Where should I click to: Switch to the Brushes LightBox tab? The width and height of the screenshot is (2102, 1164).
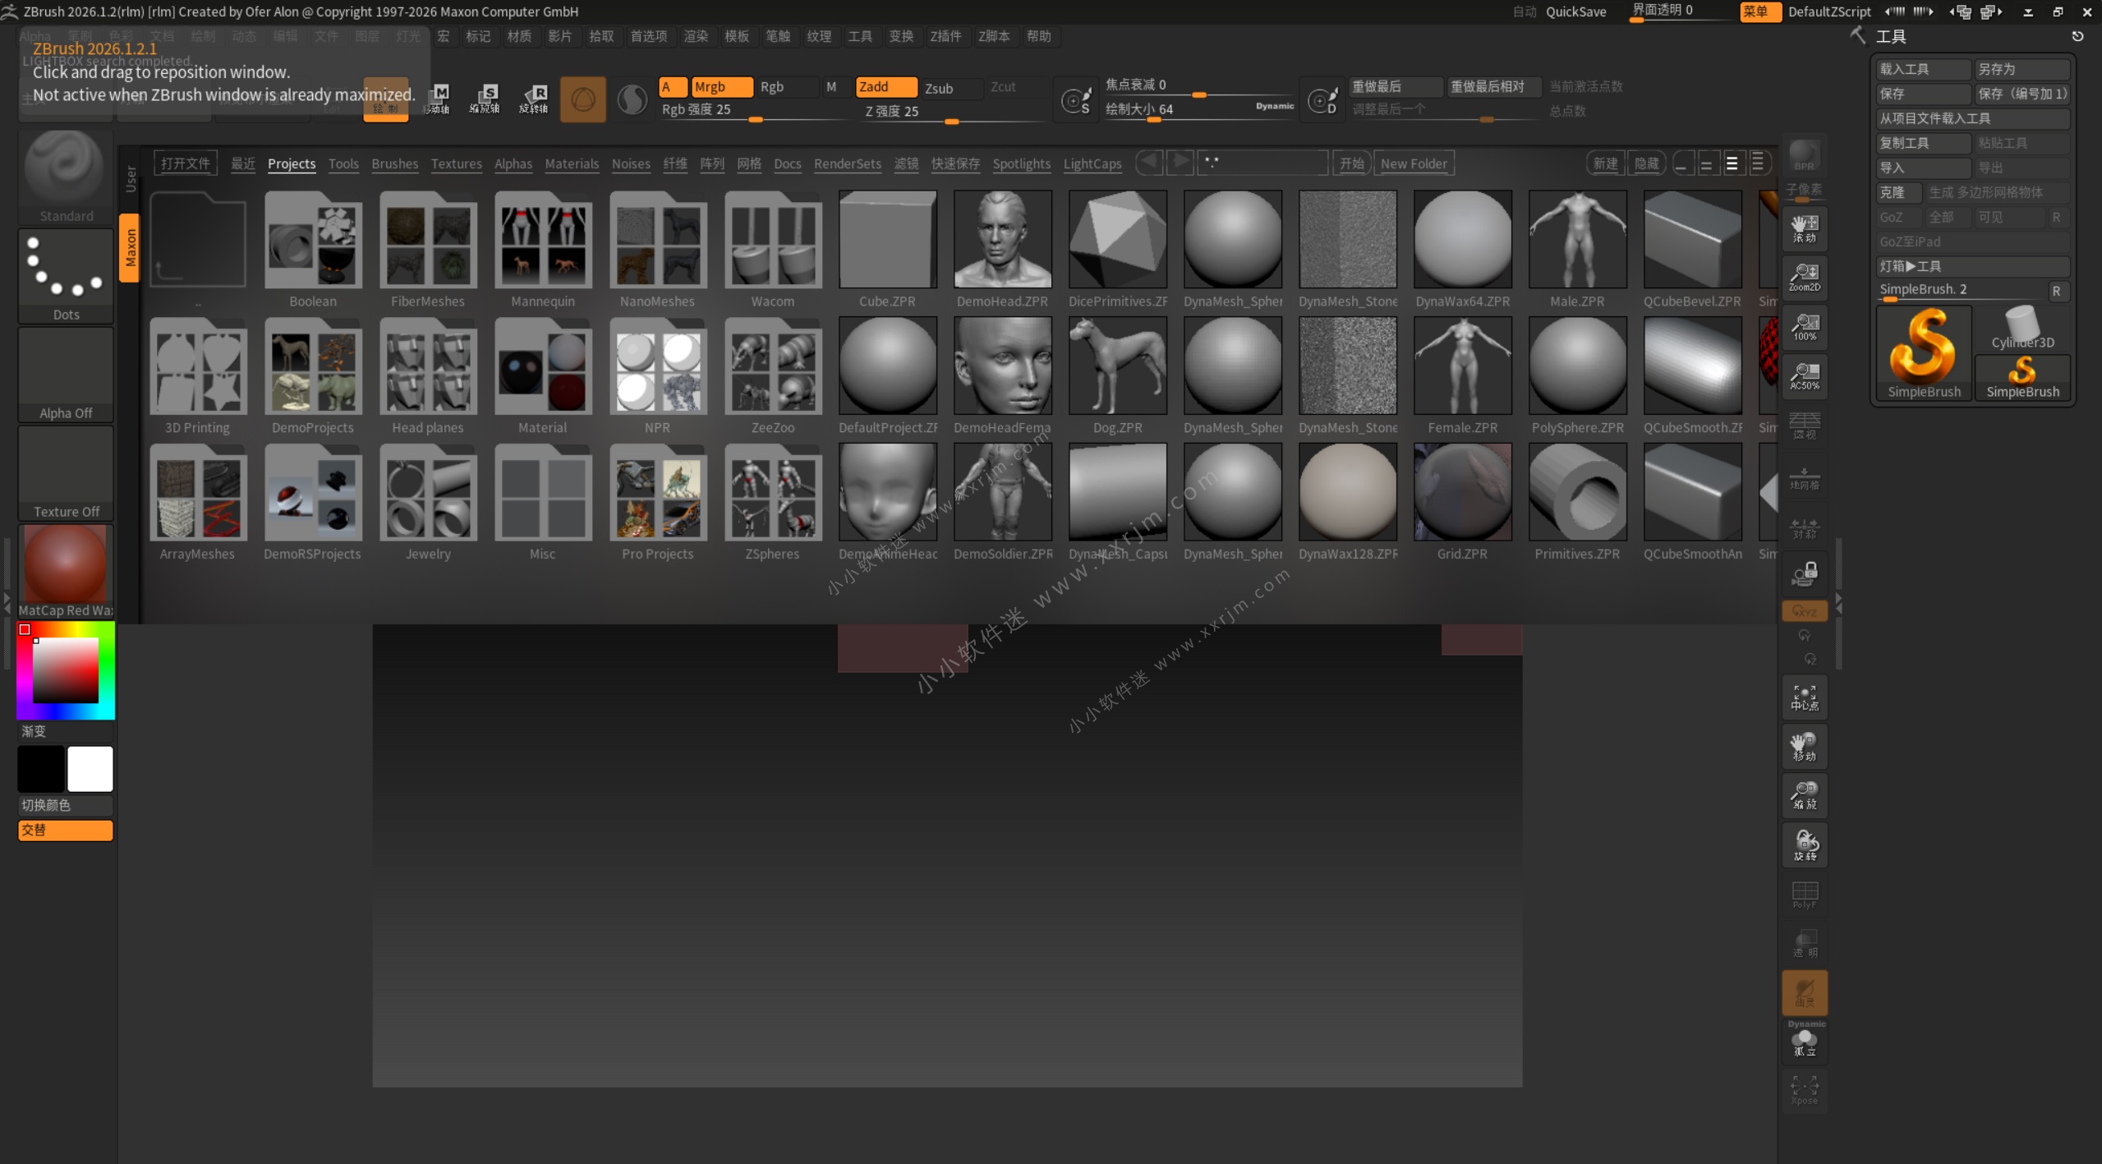pyautogui.click(x=394, y=163)
